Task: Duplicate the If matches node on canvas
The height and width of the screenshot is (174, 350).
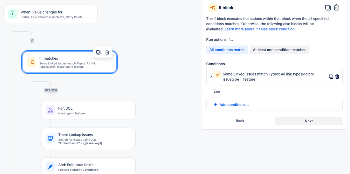Action: (x=98, y=52)
